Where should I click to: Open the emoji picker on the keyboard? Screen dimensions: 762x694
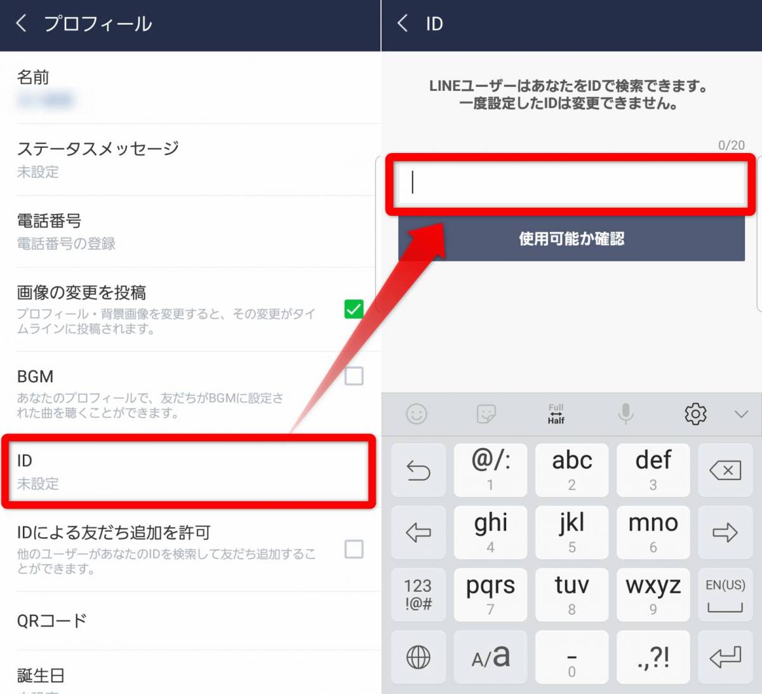point(418,414)
